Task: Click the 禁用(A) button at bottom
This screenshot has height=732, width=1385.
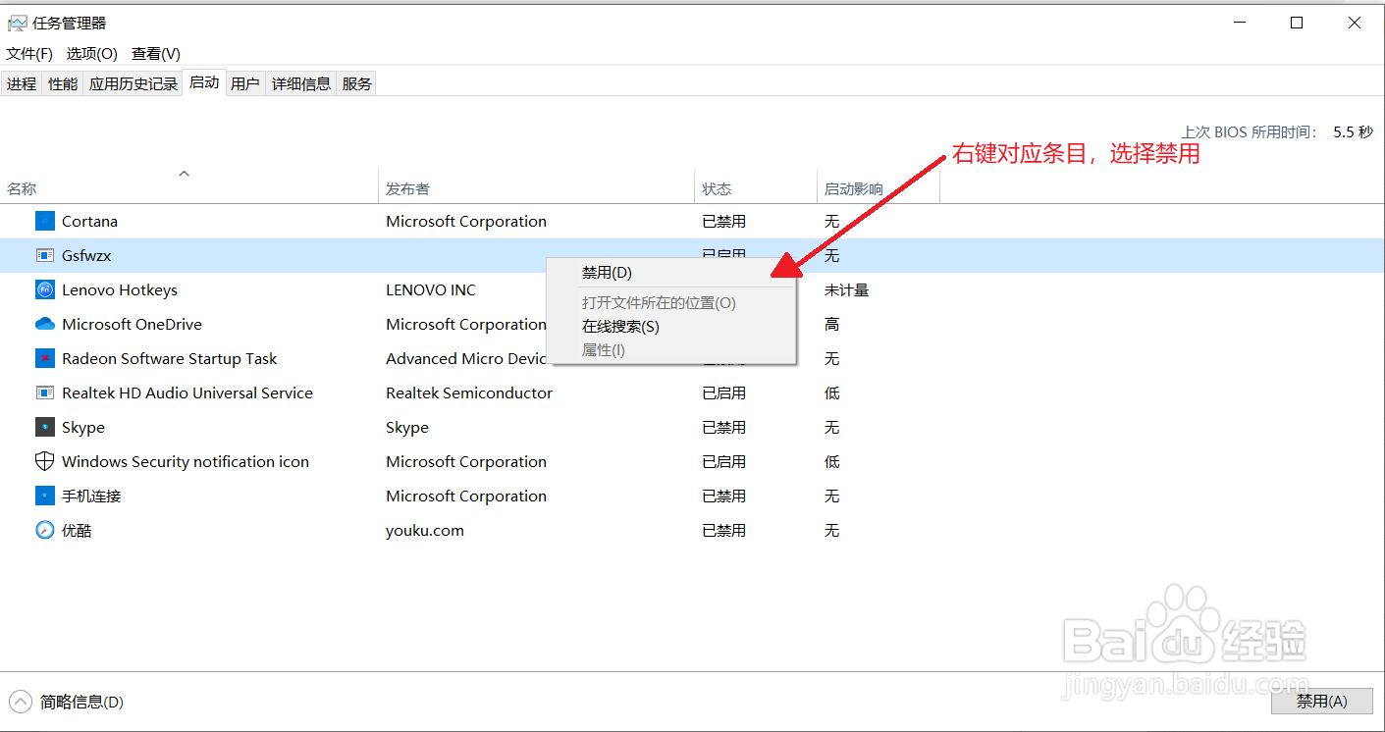Action: pyautogui.click(x=1321, y=701)
